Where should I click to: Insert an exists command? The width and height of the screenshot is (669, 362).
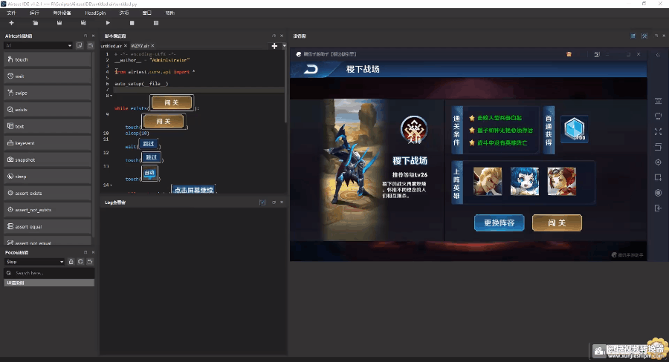tap(48, 110)
